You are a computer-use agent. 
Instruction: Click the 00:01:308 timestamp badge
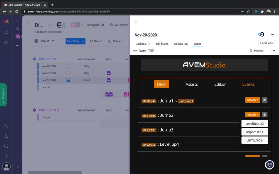[x=149, y=116]
